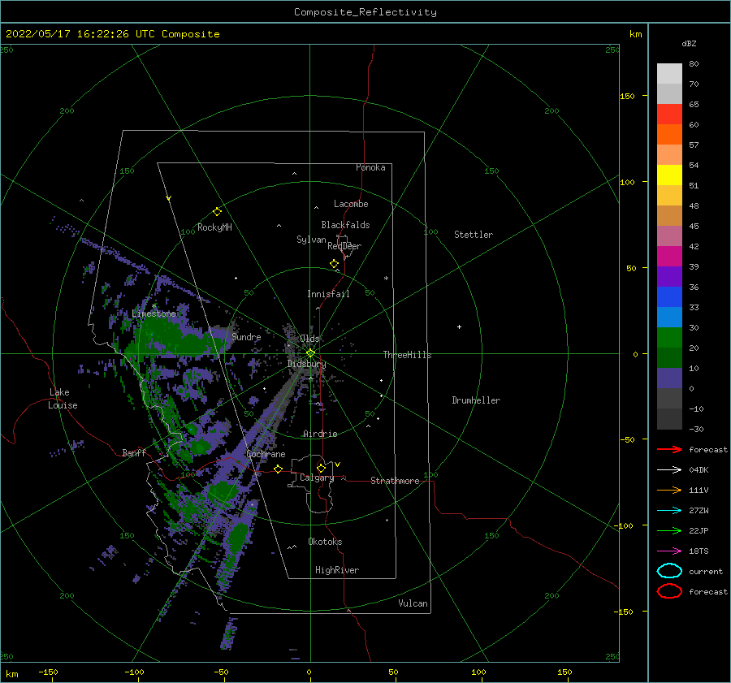Click the RockyMH label
Viewport: 731px width, 683px height.
(214, 227)
